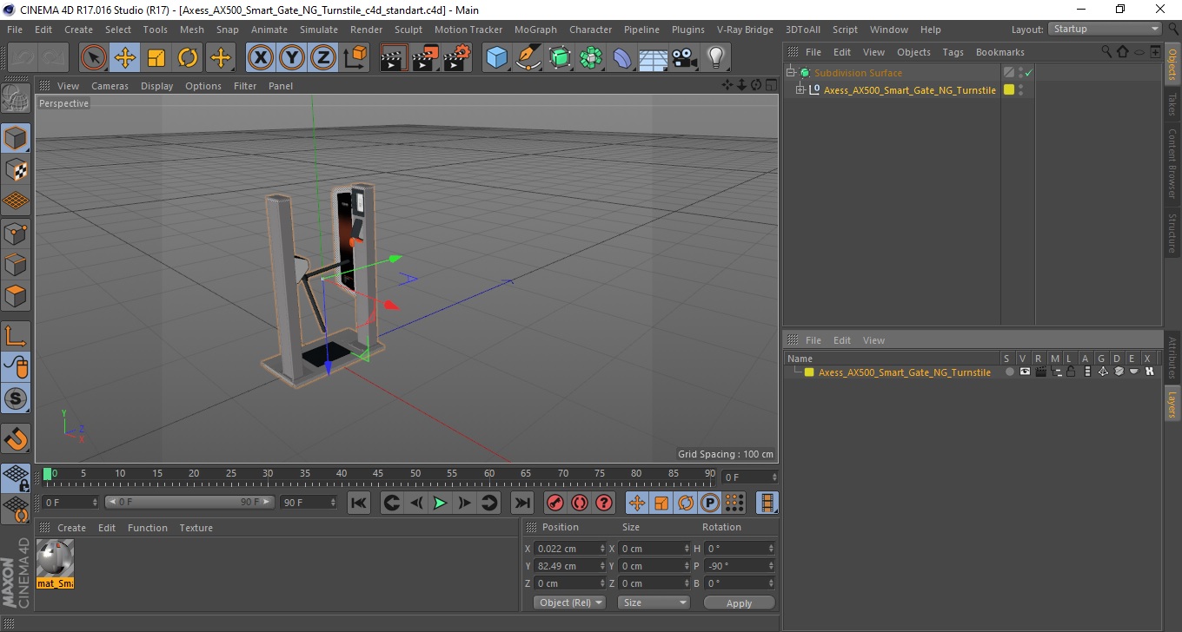
Task: Open the MoGraph menu
Action: click(535, 30)
